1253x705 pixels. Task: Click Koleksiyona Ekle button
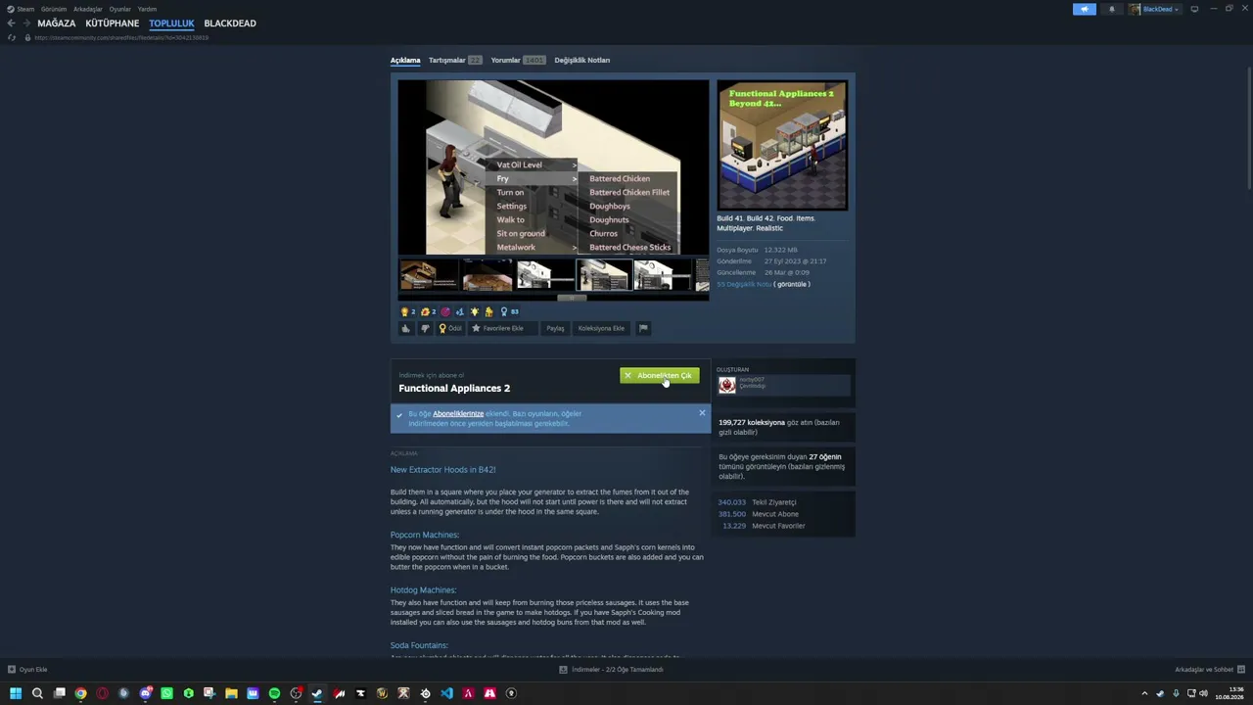(x=601, y=328)
